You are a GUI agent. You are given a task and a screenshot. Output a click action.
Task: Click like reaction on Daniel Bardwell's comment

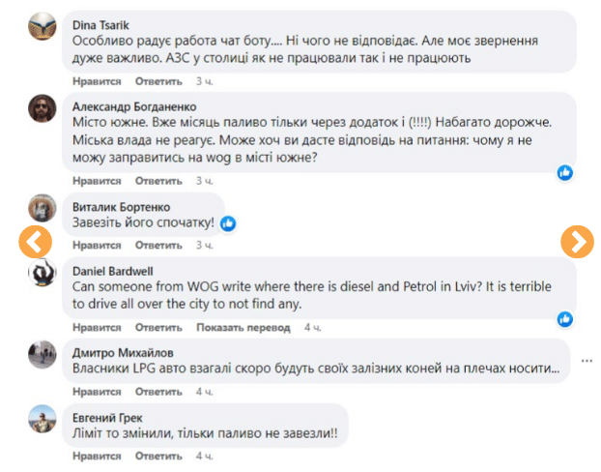coord(565,317)
